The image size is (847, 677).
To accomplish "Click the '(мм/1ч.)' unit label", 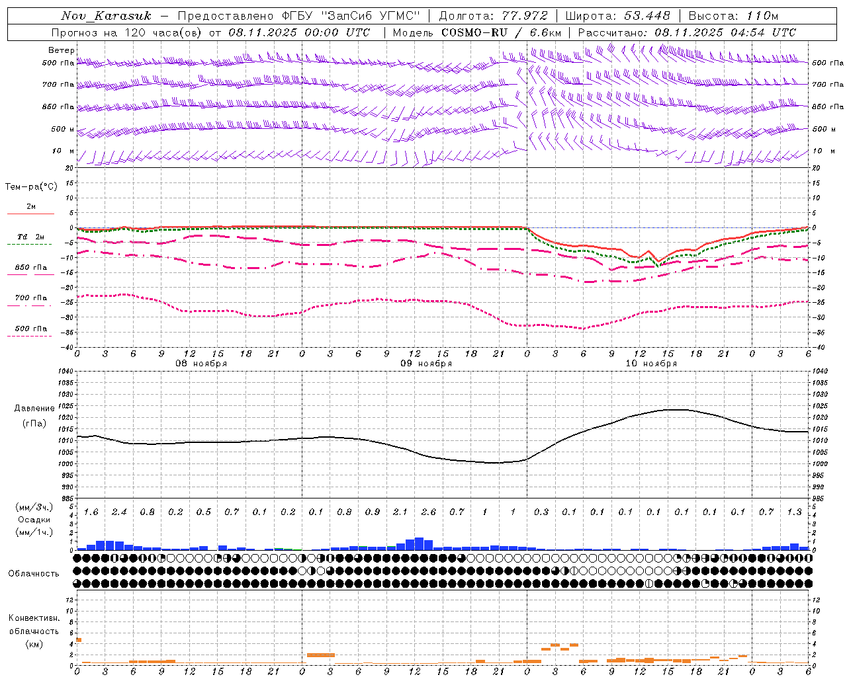I will coord(34,532).
